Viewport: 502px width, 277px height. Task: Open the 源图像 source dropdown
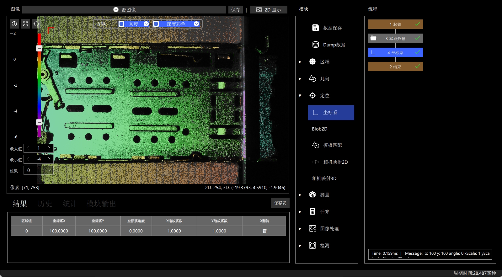pyautogui.click(x=124, y=10)
